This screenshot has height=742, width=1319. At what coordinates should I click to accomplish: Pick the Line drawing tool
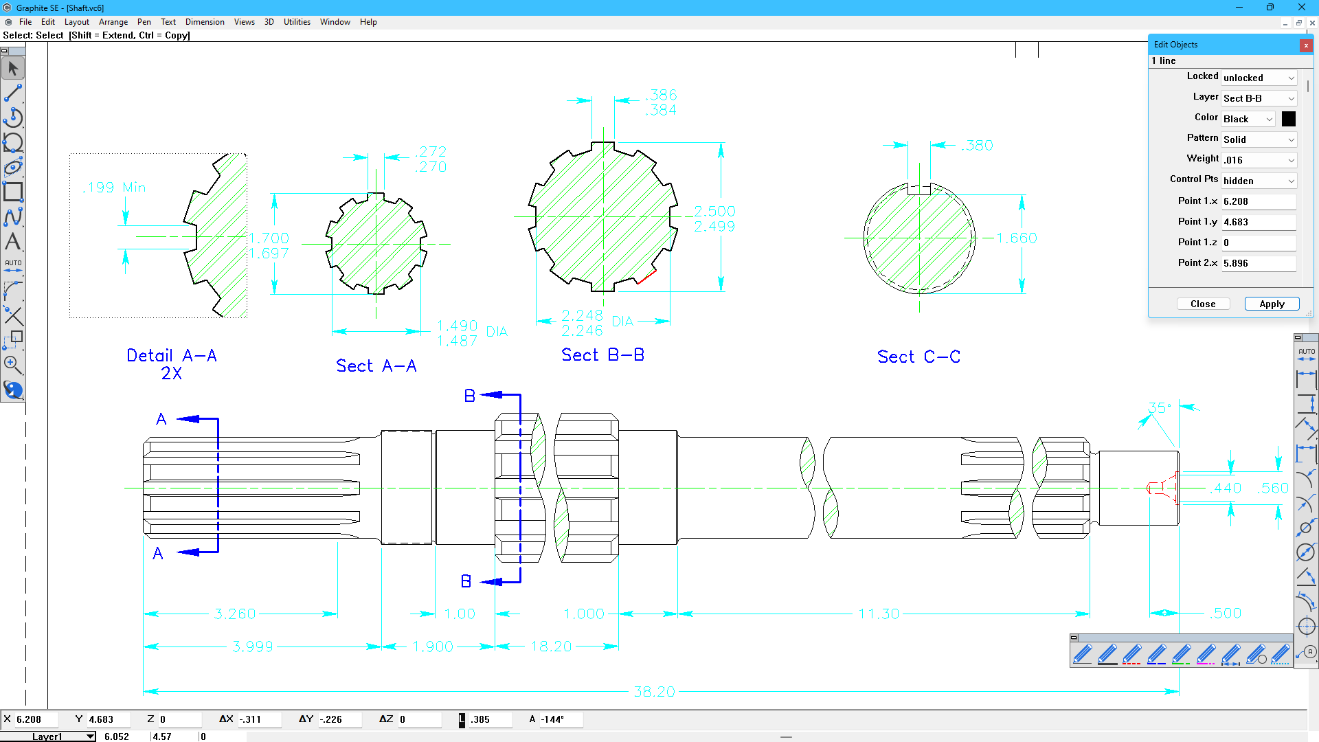coord(13,93)
